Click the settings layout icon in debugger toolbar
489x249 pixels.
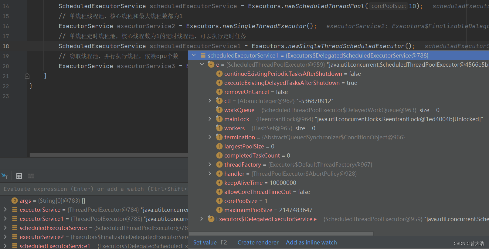[x=31, y=176]
